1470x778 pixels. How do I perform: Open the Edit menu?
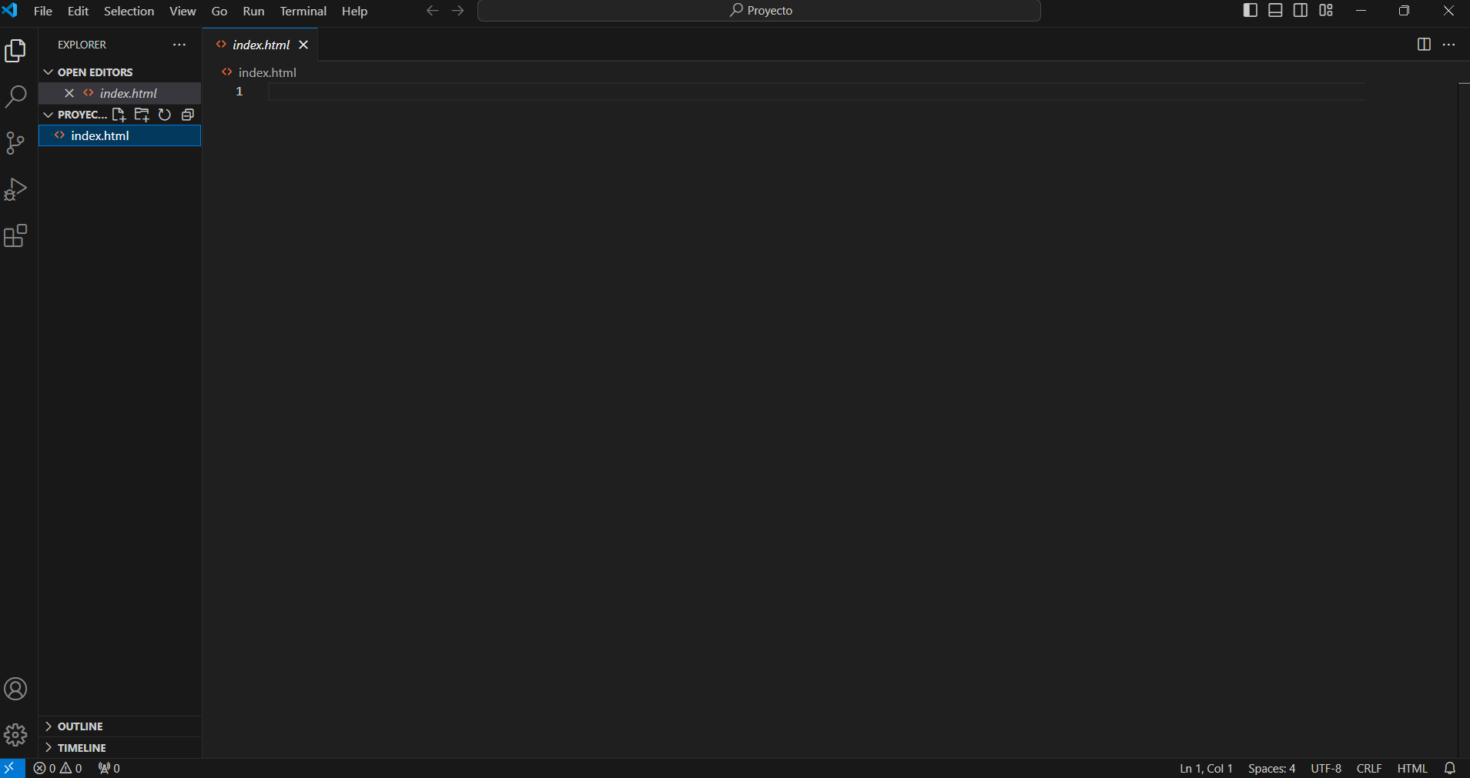pos(78,11)
